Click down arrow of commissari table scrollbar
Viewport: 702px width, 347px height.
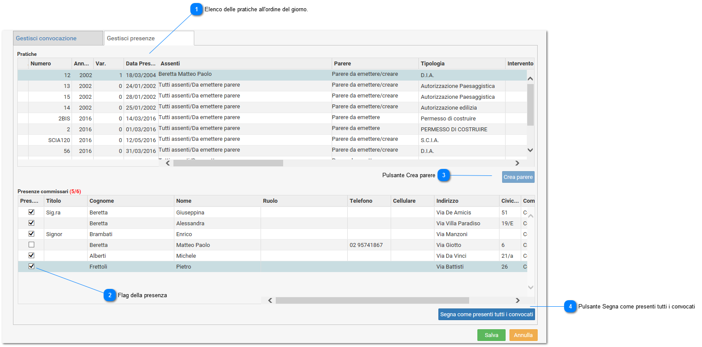[x=531, y=287]
